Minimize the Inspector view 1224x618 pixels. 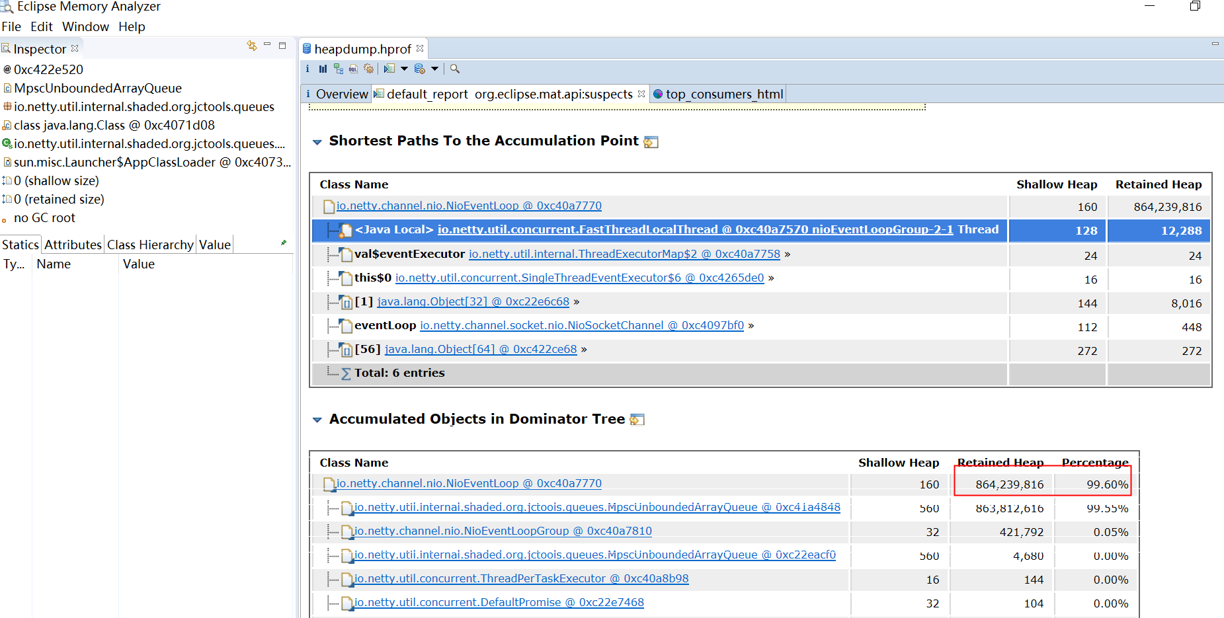[267, 44]
